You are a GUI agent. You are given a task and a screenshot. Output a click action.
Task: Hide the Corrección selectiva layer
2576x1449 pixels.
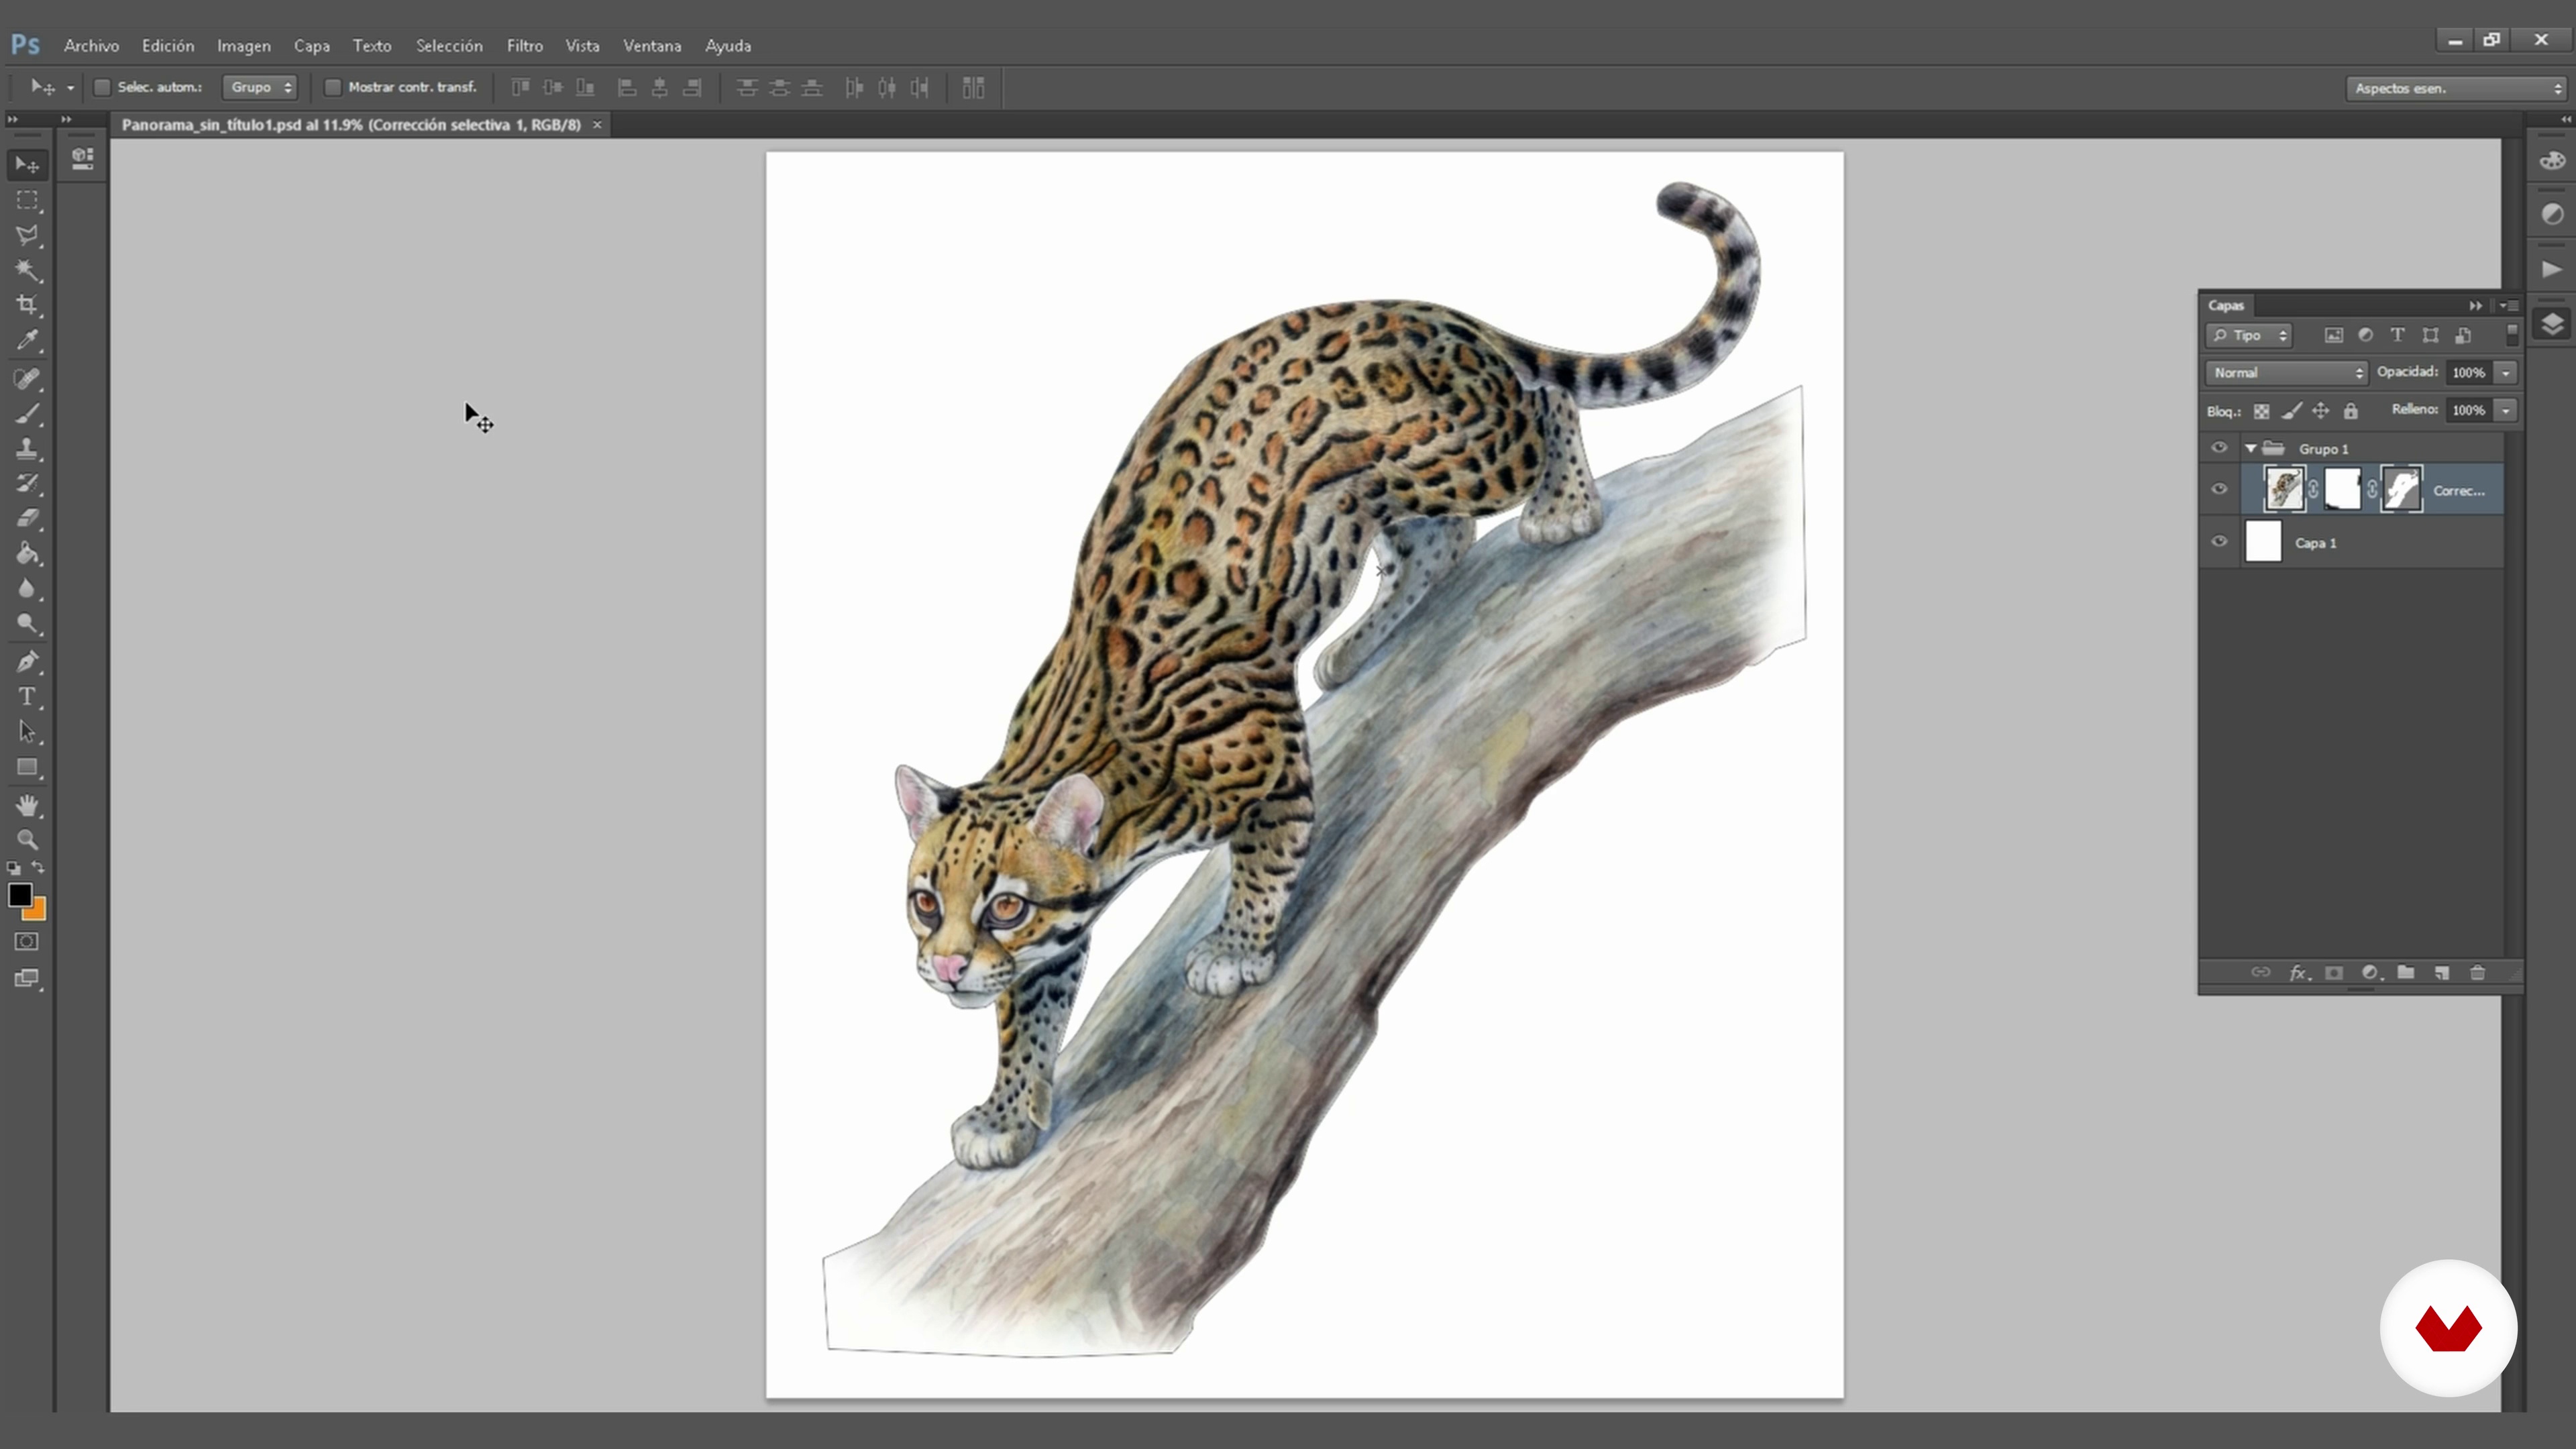pyautogui.click(x=2219, y=490)
